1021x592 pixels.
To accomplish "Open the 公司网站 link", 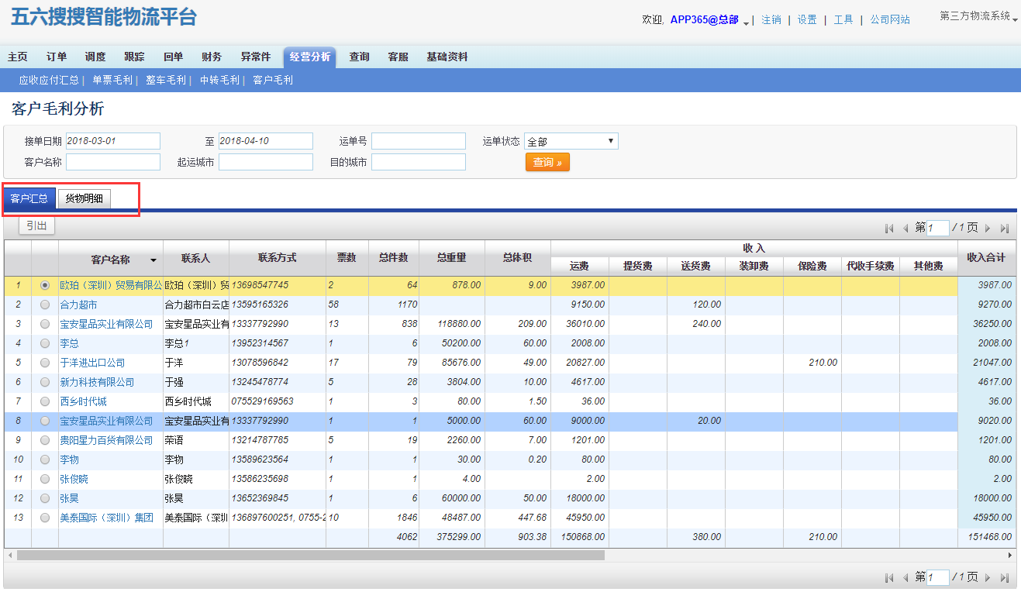I will (890, 19).
